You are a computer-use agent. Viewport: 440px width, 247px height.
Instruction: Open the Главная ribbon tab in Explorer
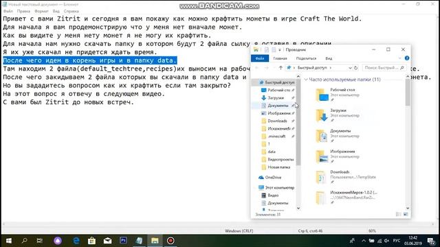coord(280,58)
